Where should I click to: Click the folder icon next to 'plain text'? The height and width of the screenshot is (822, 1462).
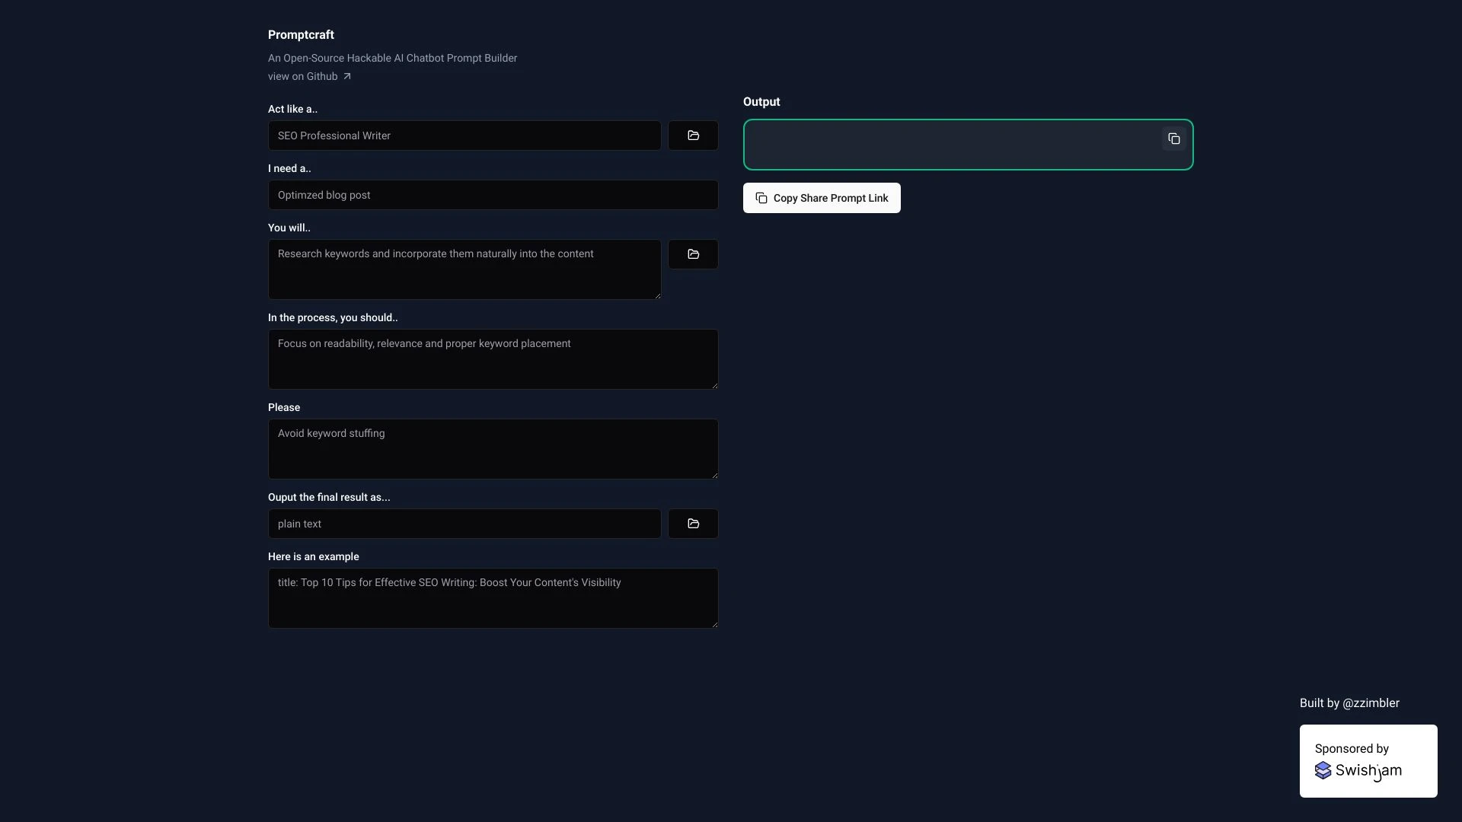[693, 523]
